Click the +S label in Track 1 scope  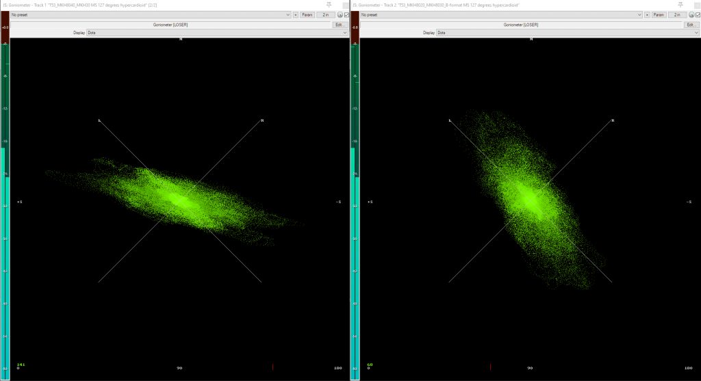19,202
